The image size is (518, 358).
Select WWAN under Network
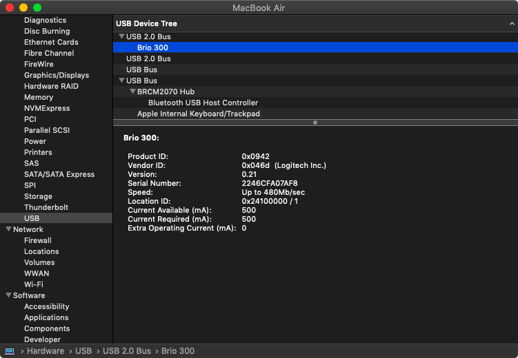point(37,273)
